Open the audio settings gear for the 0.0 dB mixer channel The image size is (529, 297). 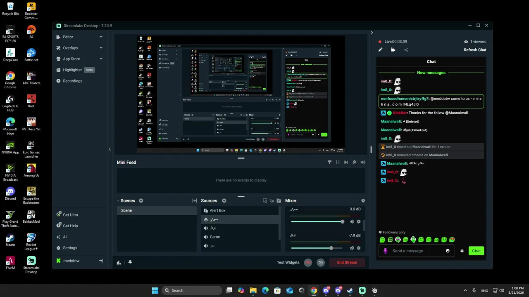(x=359, y=222)
